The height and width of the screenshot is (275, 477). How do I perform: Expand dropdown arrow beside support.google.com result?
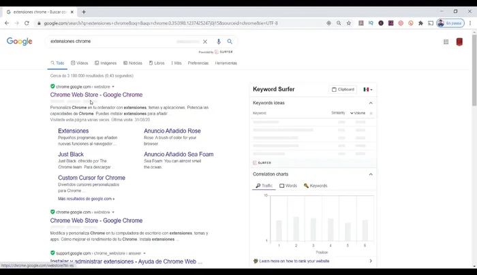point(144,253)
